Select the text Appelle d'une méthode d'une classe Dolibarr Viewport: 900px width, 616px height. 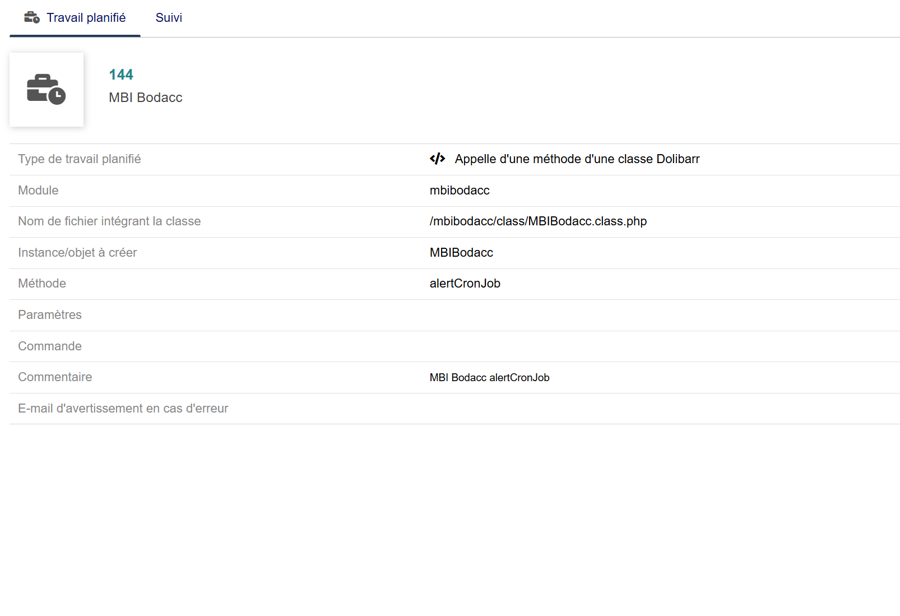[577, 159]
